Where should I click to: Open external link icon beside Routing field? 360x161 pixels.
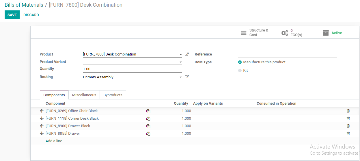click(x=187, y=77)
